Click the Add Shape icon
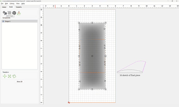The image size is (179, 107). [5, 13]
